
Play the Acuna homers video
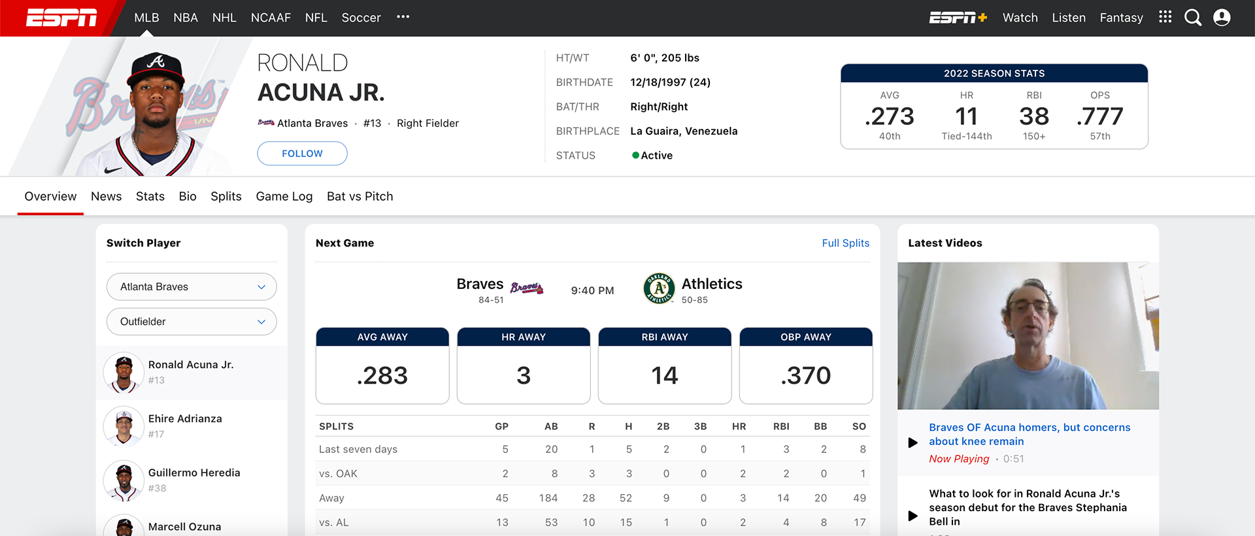click(x=912, y=443)
